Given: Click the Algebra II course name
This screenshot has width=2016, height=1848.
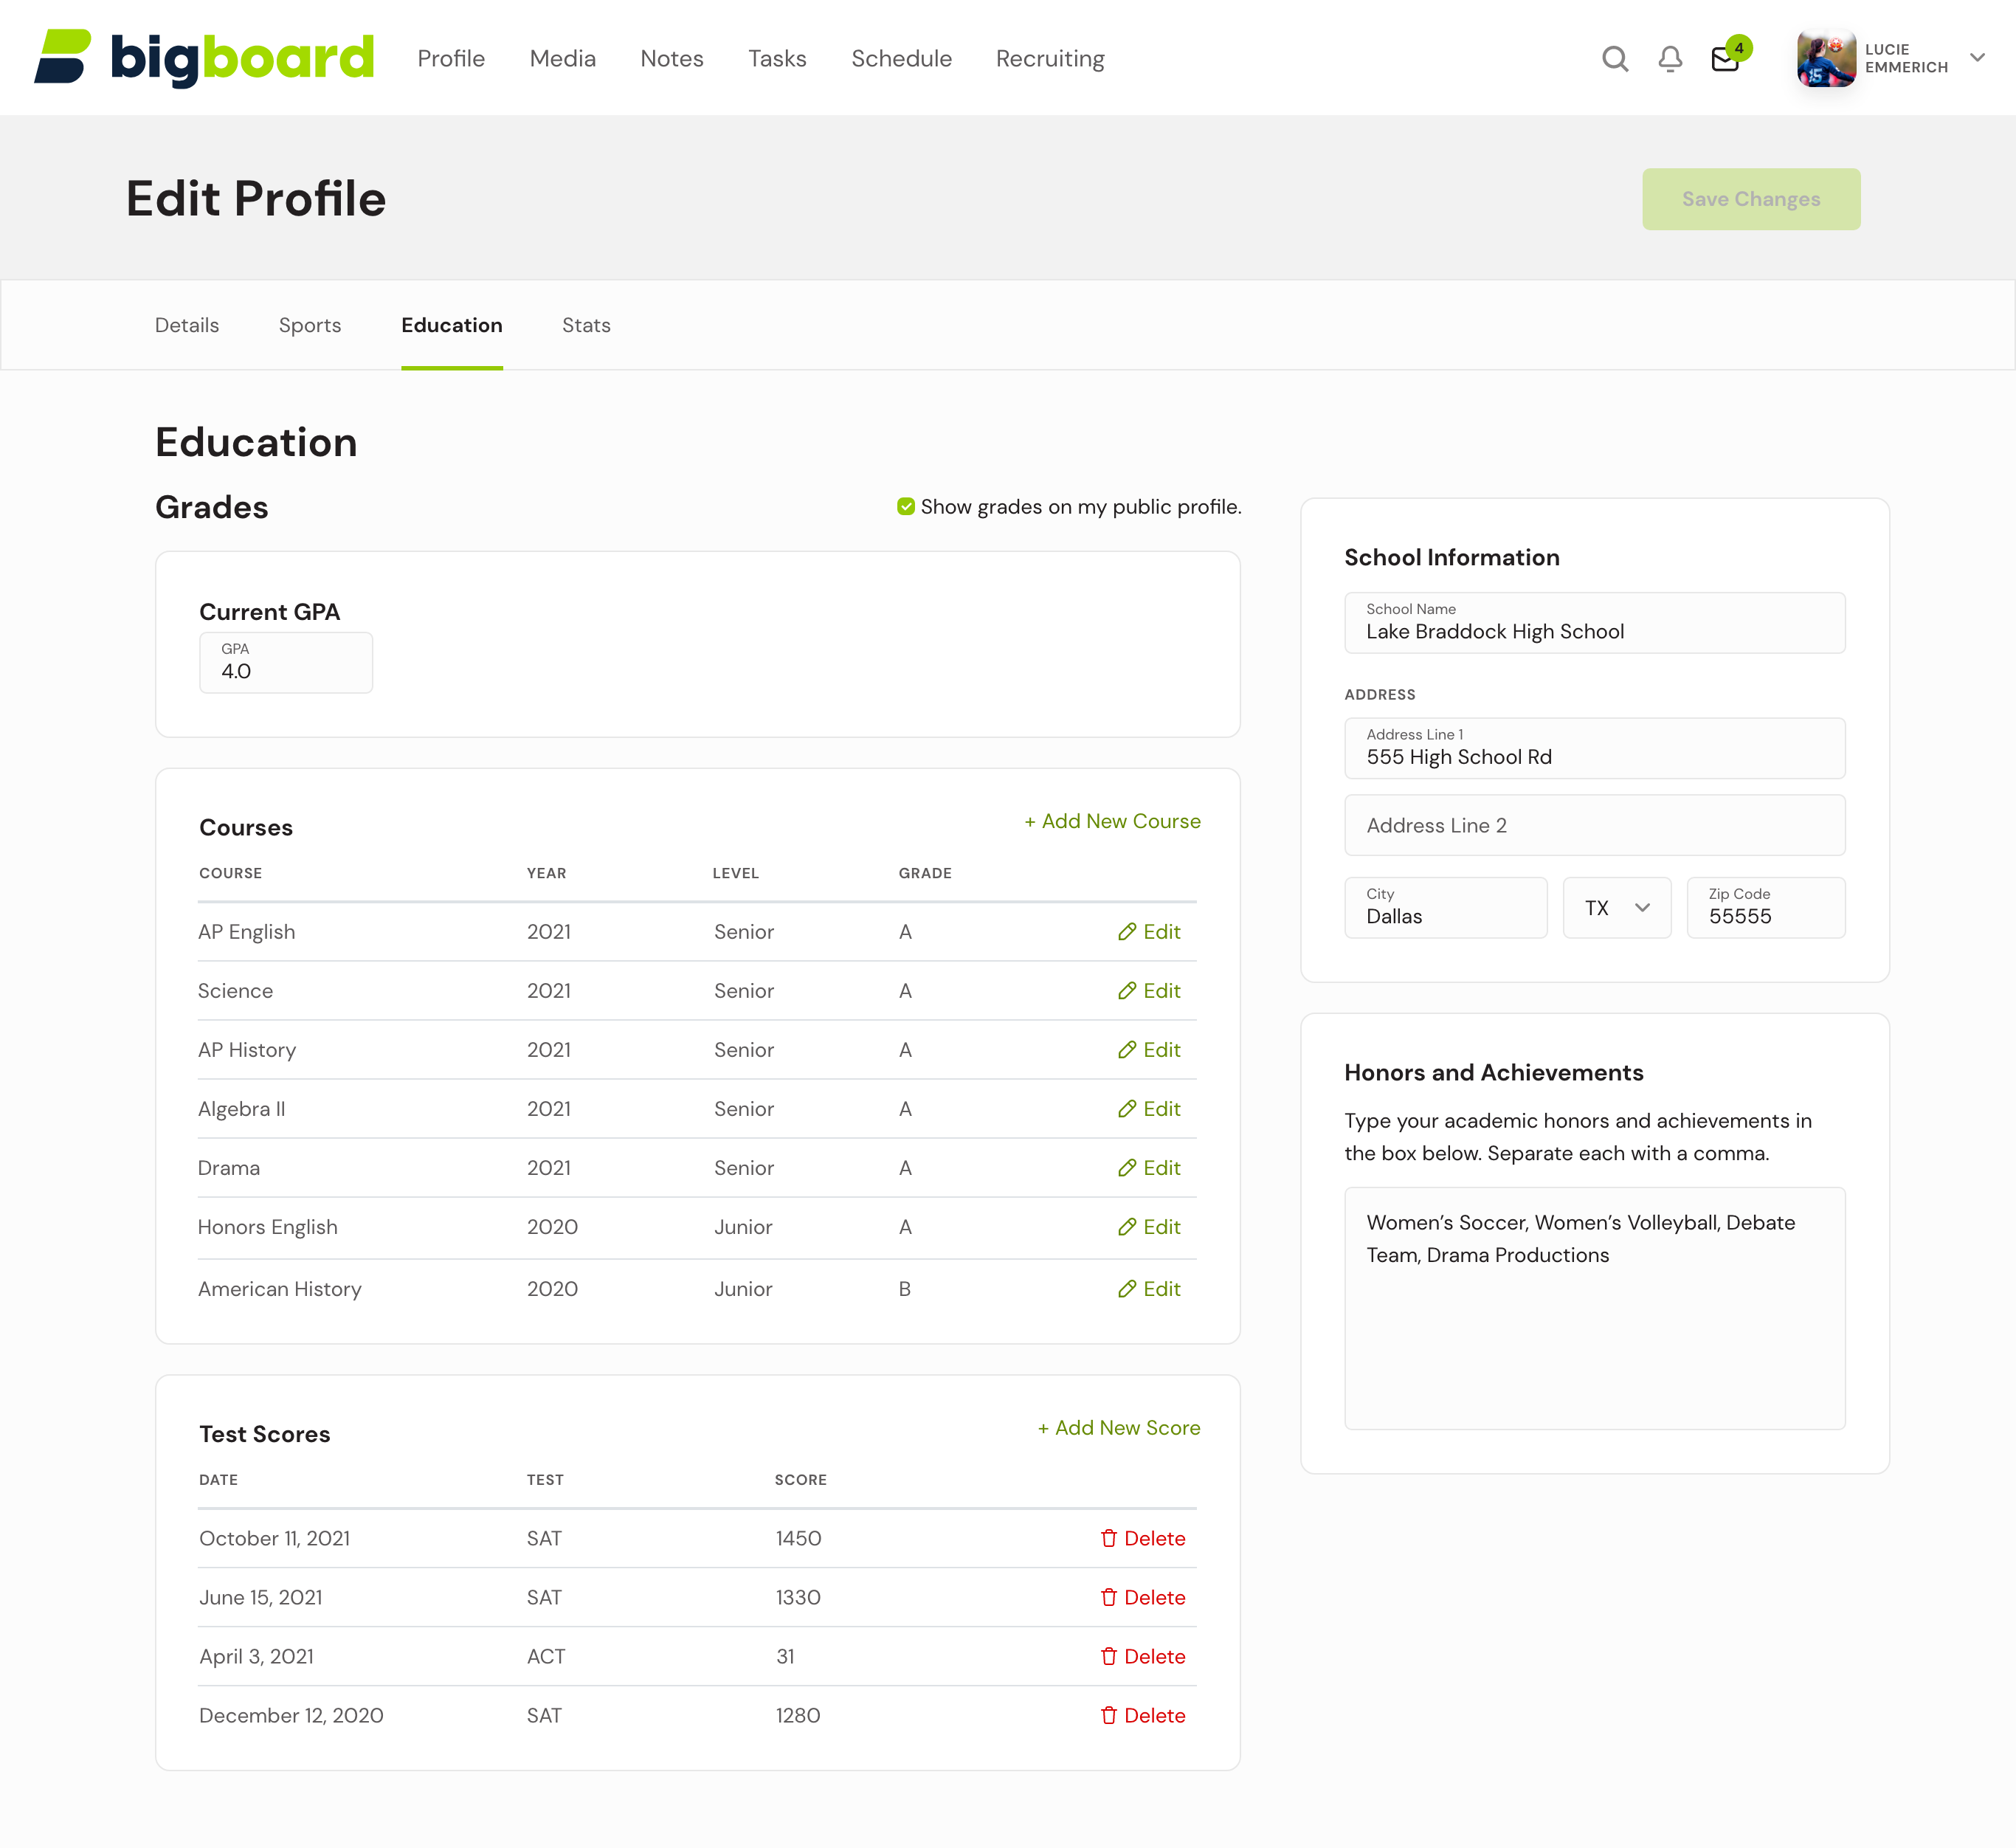Looking at the screenshot, I should click(241, 1109).
